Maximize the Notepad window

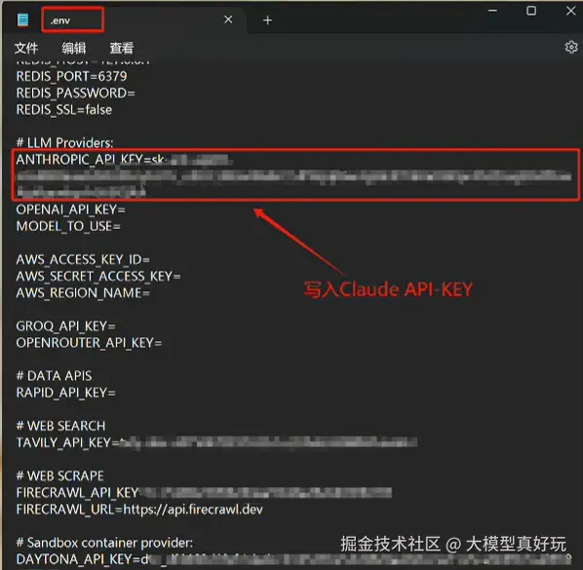(531, 11)
